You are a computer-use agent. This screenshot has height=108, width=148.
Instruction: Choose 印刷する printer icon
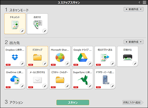coord(128,57)
